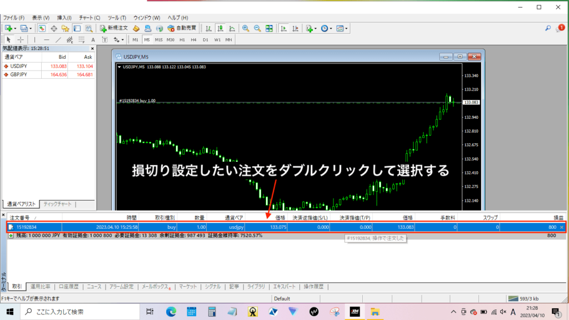569x320 pixels.
Task: Select order row 15192834
Action: click(x=286, y=227)
